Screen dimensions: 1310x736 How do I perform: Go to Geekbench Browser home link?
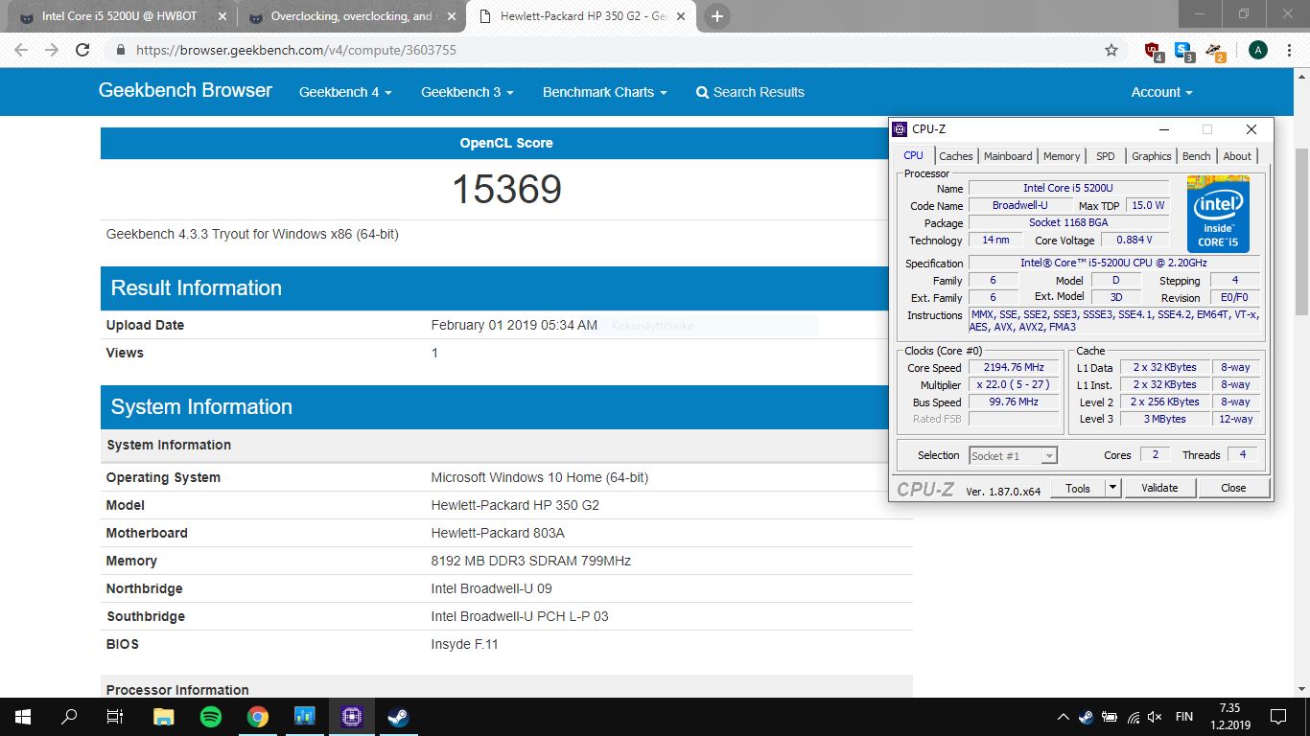click(185, 90)
